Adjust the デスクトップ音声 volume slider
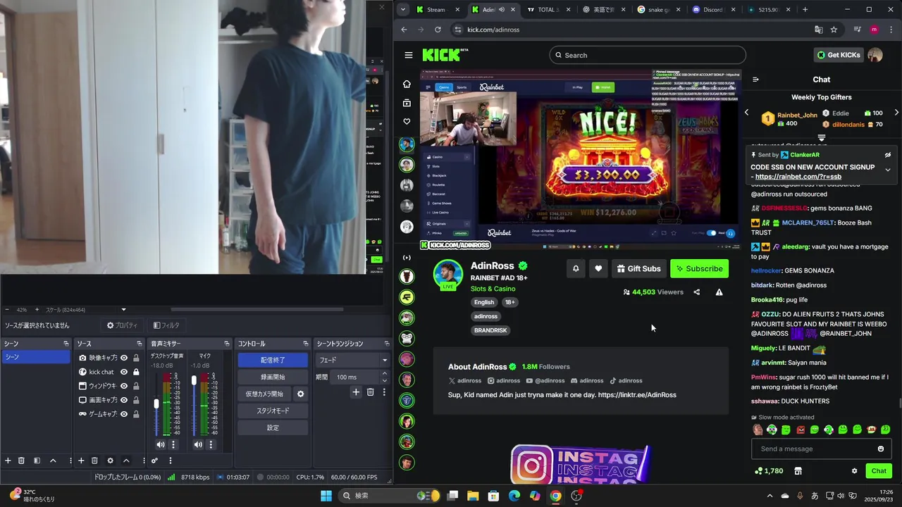Image resolution: width=902 pixels, height=507 pixels. click(156, 404)
